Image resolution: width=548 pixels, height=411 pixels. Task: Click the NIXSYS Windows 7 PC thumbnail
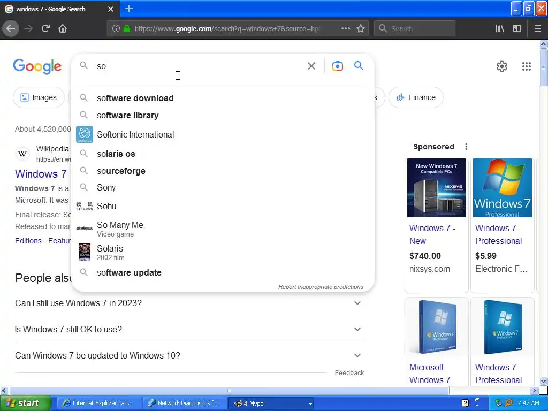[x=437, y=188]
